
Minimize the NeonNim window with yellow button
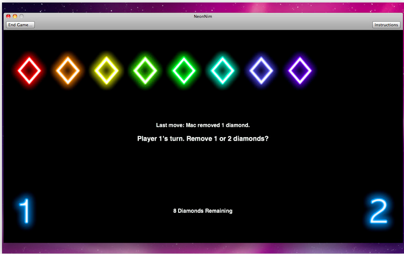point(15,16)
